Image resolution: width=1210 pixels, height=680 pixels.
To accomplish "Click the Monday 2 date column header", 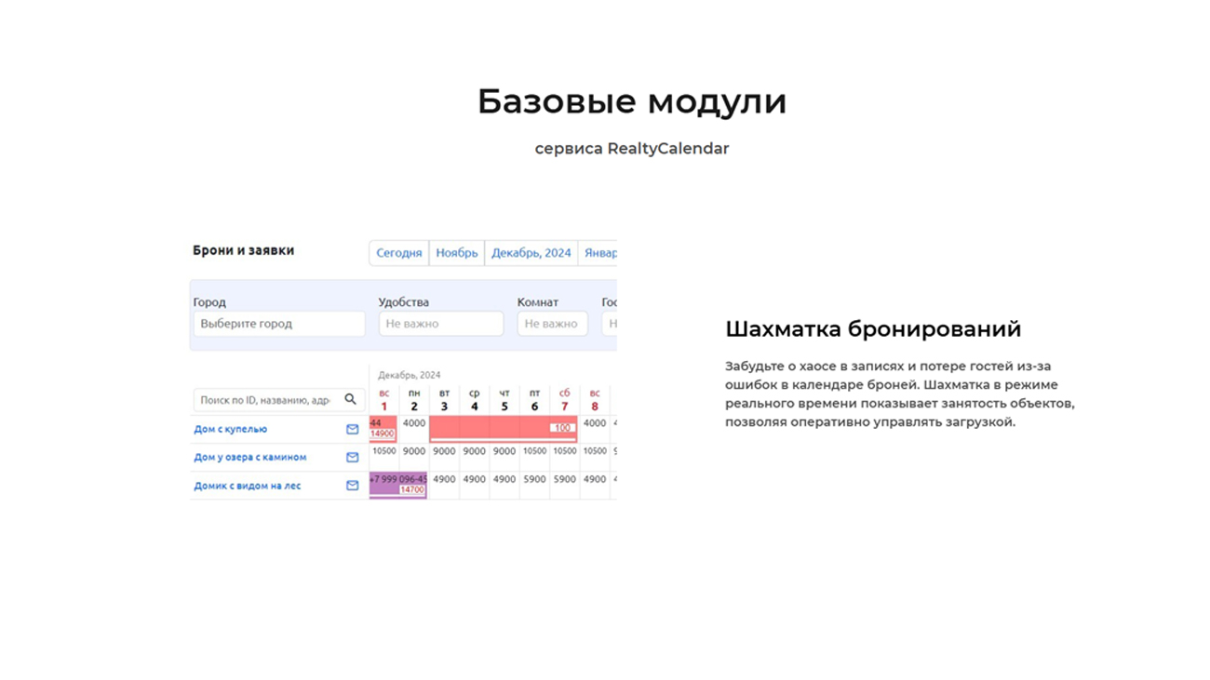I will (x=414, y=400).
